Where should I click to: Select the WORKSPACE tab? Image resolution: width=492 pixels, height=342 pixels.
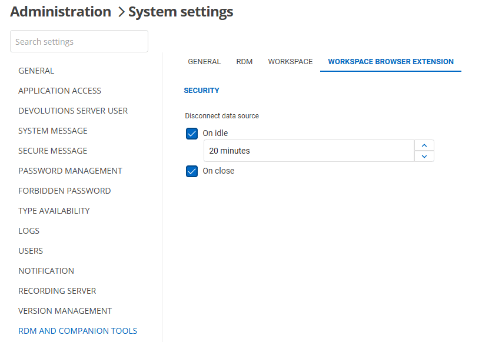pos(290,61)
